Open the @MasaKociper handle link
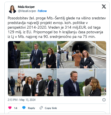This screenshot has height=115, width=111. 27,11
